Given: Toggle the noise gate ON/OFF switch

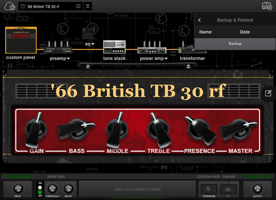Looking at the screenshot, I should [x=40, y=189].
